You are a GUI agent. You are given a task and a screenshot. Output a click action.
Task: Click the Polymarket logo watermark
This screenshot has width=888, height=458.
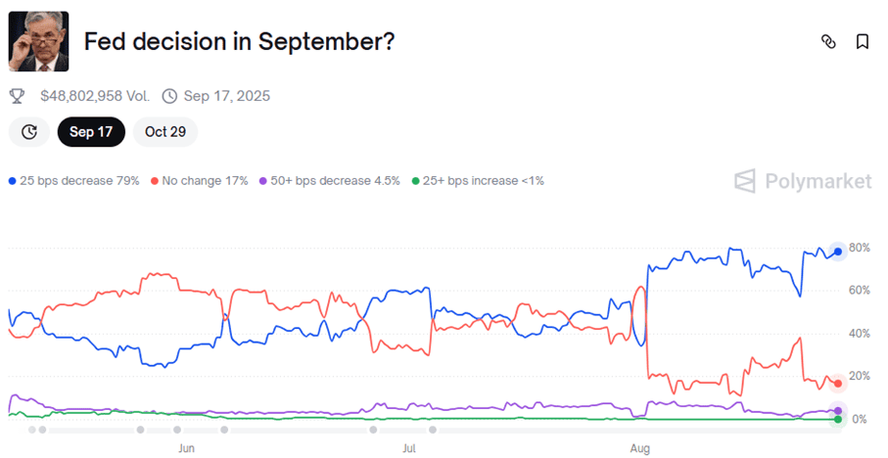[x=803, y=181]
